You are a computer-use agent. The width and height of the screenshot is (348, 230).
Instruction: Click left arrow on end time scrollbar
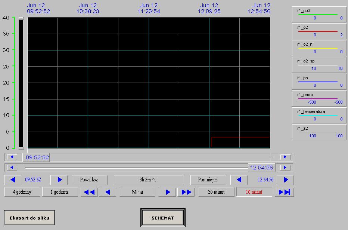[12, 167]
